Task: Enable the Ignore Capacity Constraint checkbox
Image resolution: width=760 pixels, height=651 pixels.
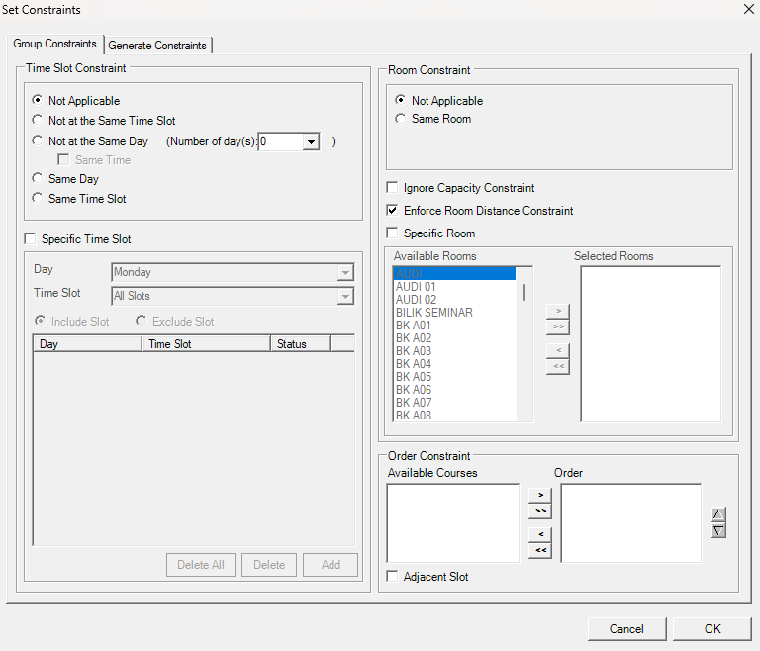Action: tap(393, 188)
